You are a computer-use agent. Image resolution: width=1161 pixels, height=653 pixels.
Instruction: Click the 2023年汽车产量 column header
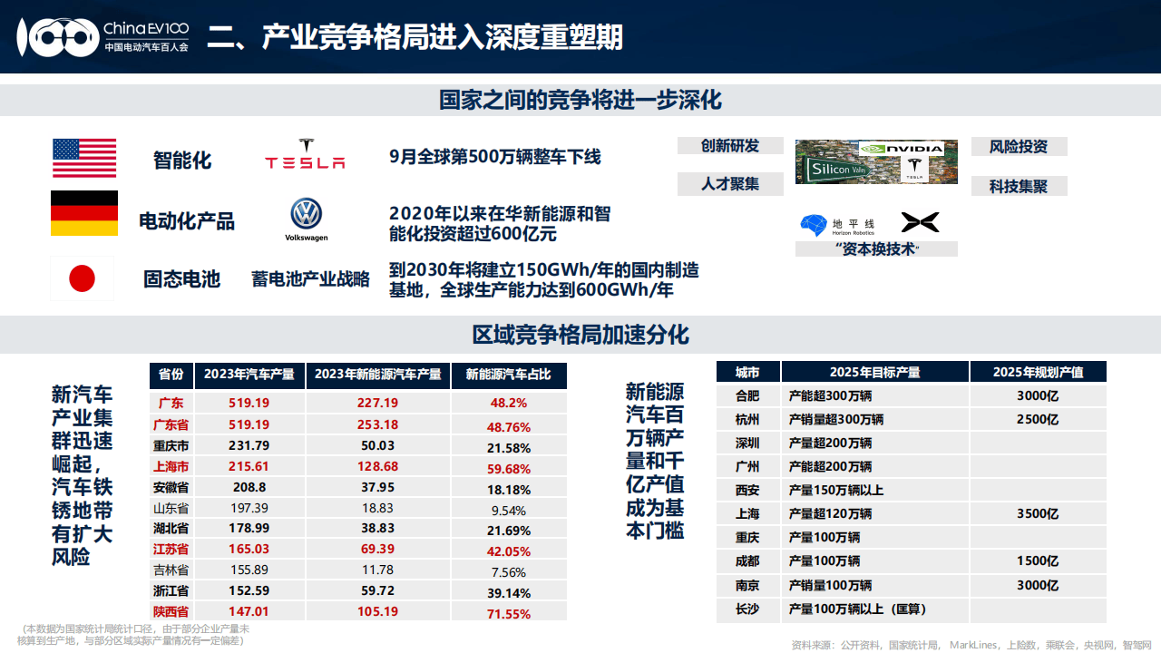tap(249, 374)
